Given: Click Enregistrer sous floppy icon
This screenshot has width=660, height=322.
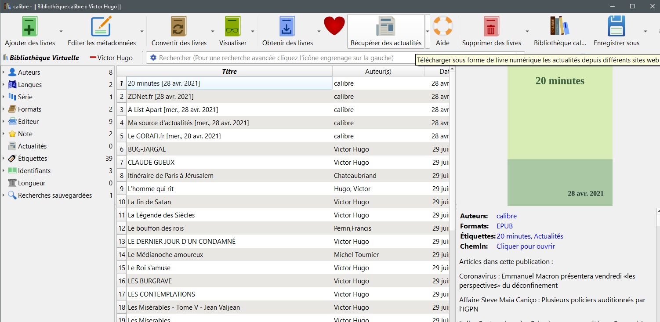Looking at the screenshot, I should (616, 26).
